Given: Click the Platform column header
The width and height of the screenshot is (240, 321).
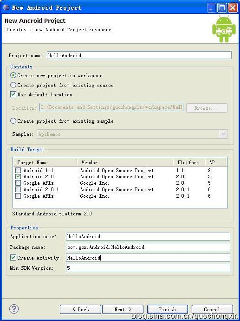Looking at the screenshot, I should pyautogui.click(x=189, y=162).
